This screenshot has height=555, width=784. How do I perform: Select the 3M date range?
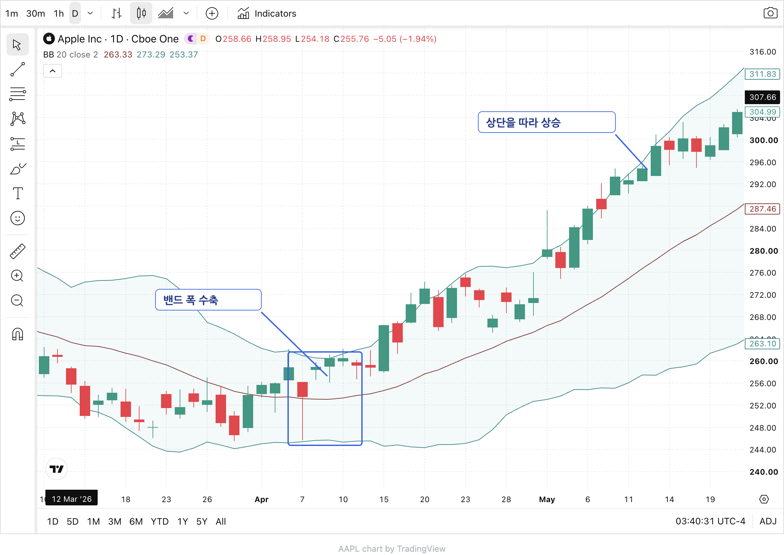115,521
